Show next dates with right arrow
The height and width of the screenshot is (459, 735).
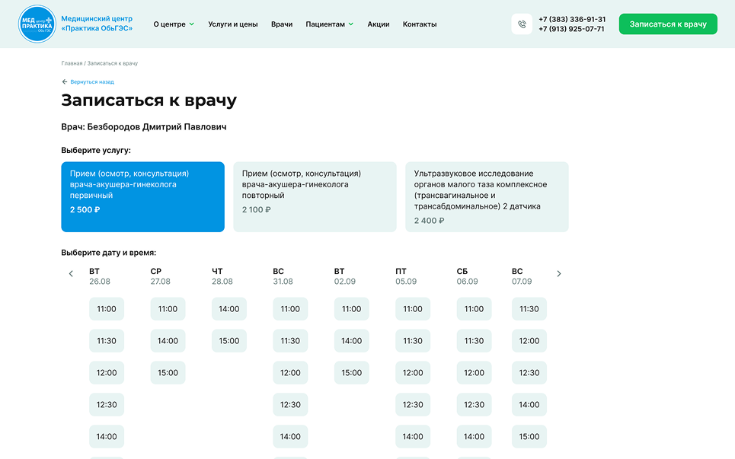click(x=559, y=274)
